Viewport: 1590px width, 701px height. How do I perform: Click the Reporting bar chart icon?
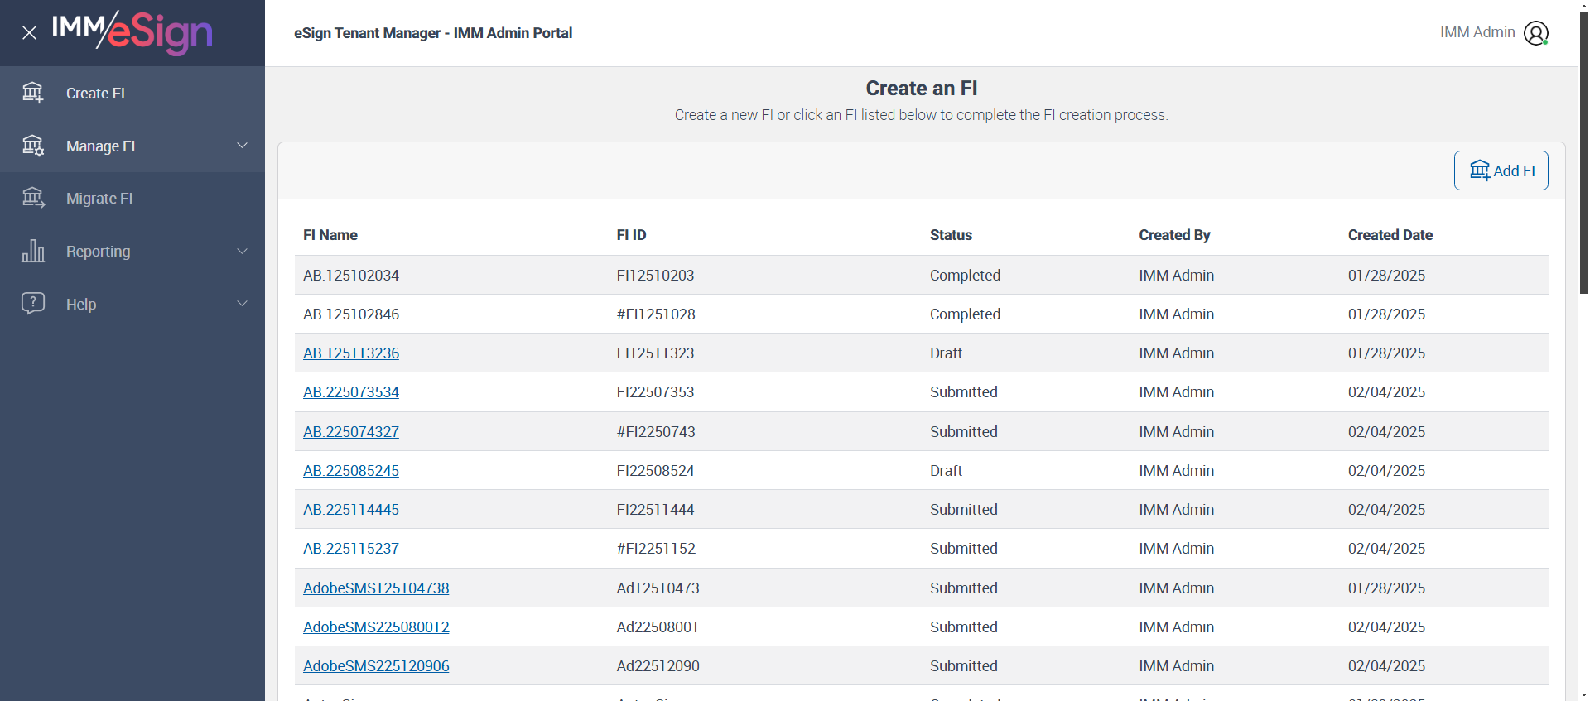click(33, 251)
